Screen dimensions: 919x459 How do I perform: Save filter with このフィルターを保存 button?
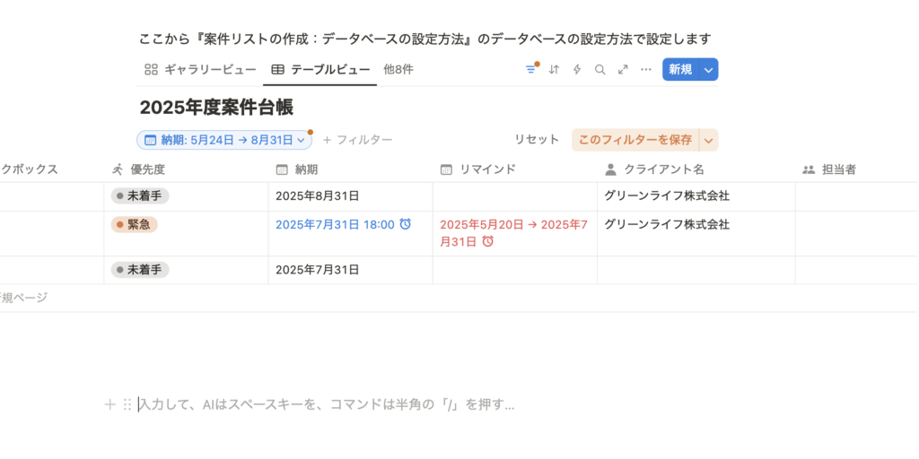(635, 140)
